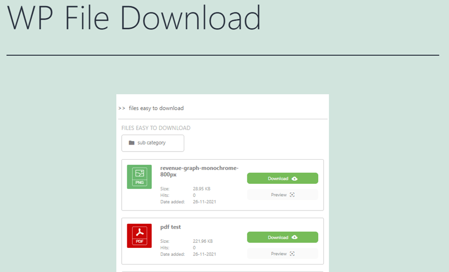Click the 221.96 KB size value
The image size is (449, 272).
203,241
